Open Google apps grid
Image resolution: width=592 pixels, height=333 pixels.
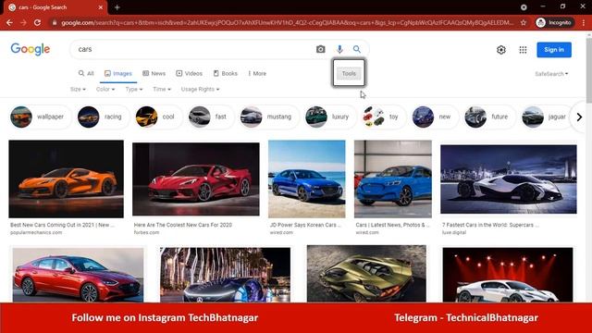point(523,50)
